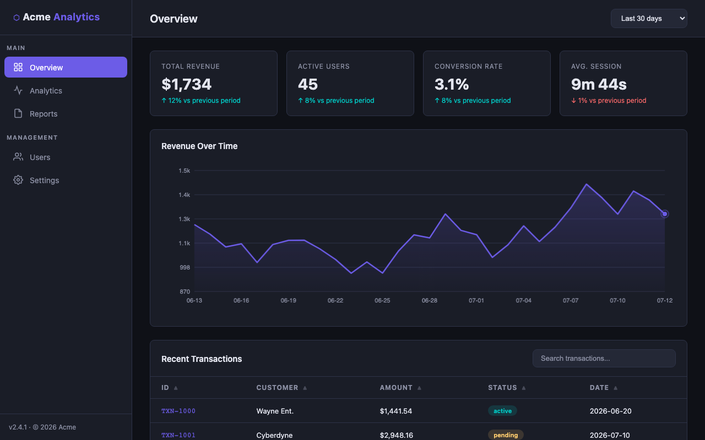This screenshot has height=440, width=705.
Task: Click the $2,948.16 amount cell
Action: (397, 435)
